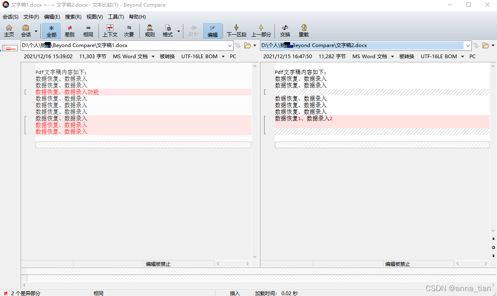The image size is (497, 296).
Task: Click the right pane's PC line-ending label
Action: pyautogui.click(x=473, y=57)
